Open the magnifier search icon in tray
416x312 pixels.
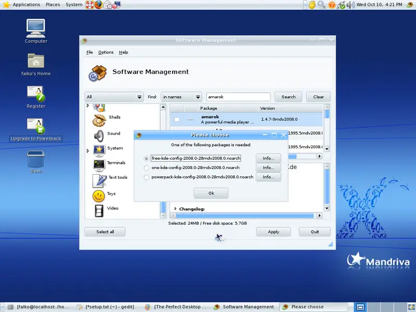coord(321,5)
